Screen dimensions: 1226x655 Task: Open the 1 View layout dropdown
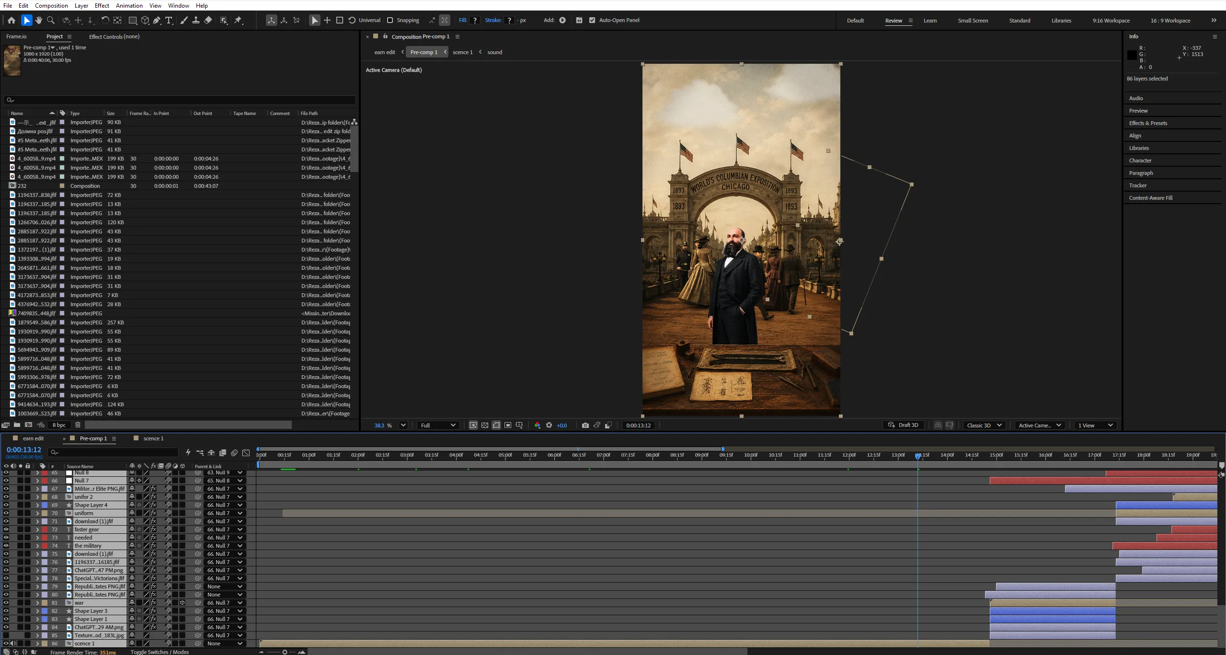point(1096,425)
